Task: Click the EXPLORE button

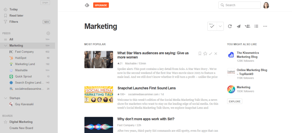Action: point(235,101)
